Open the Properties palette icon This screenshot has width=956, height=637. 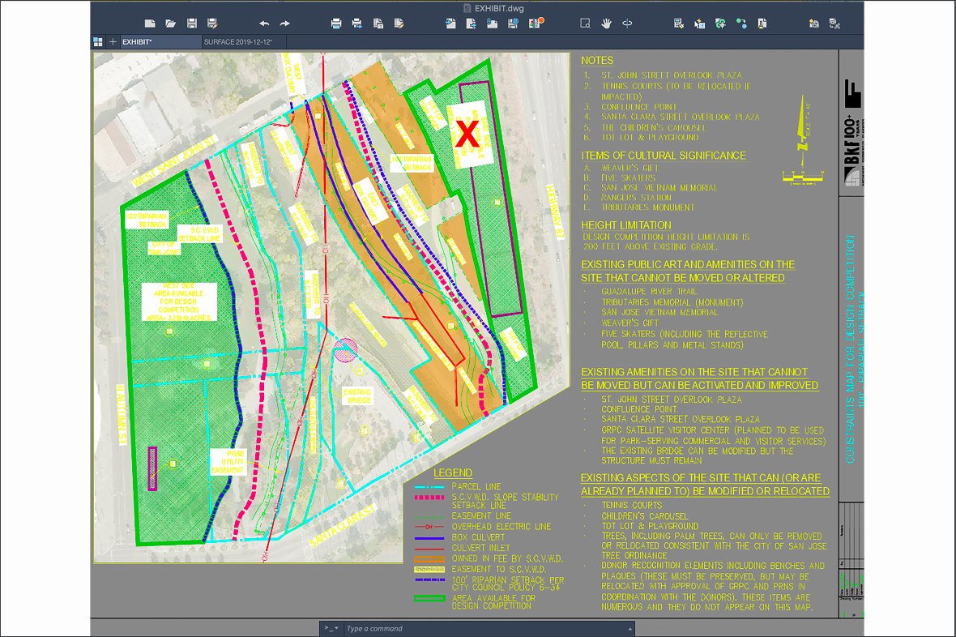(x=679, y=24)
